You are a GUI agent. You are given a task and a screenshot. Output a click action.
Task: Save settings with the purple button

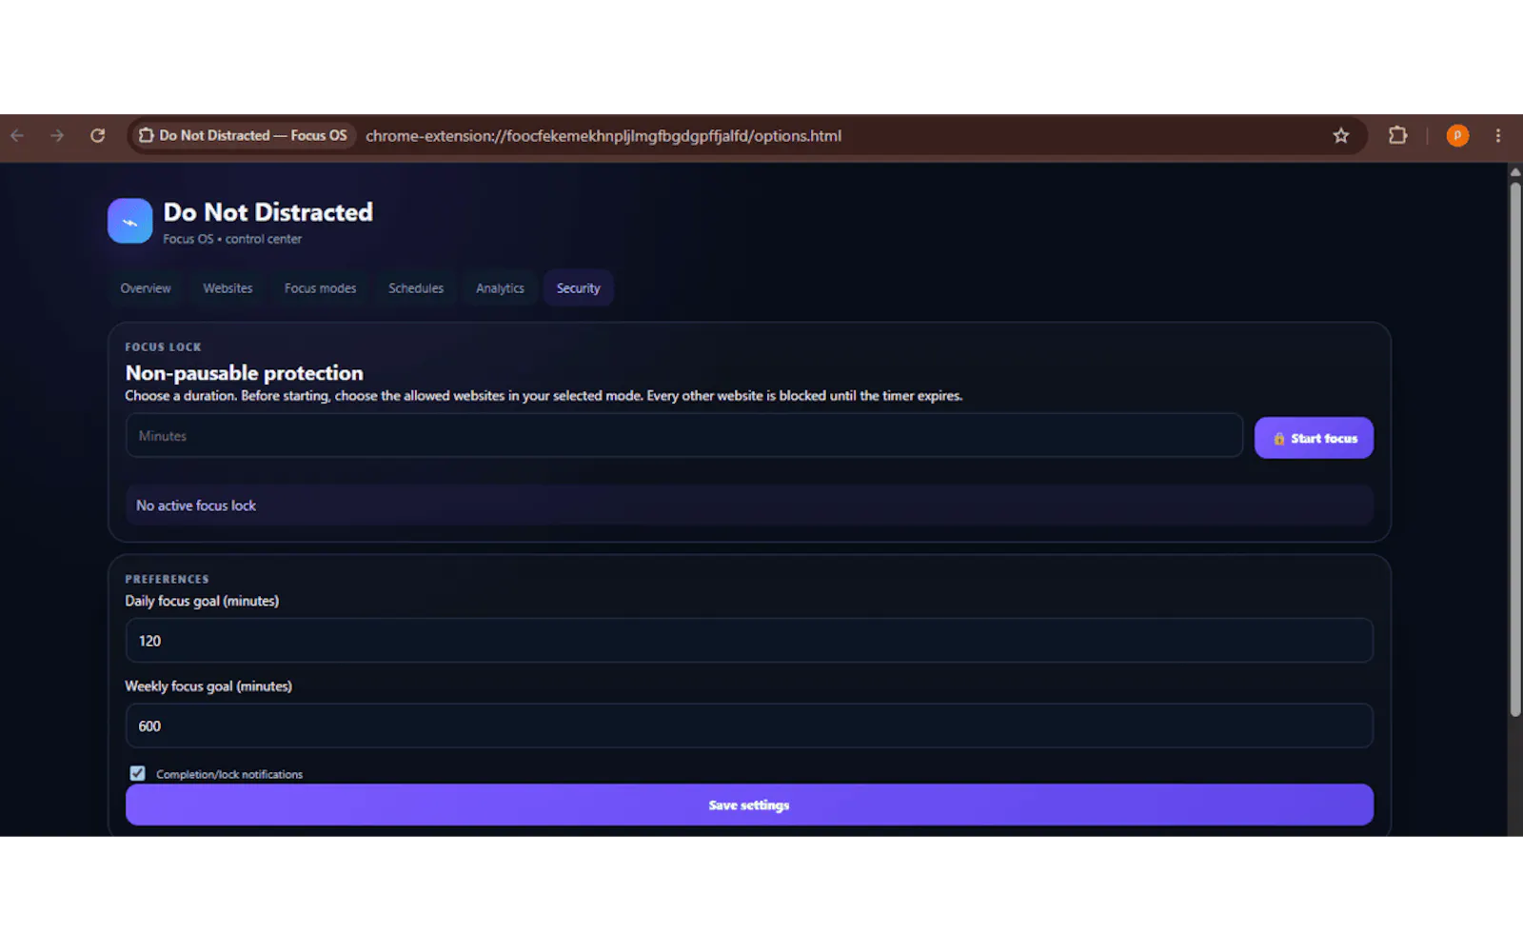click(749, 805)
